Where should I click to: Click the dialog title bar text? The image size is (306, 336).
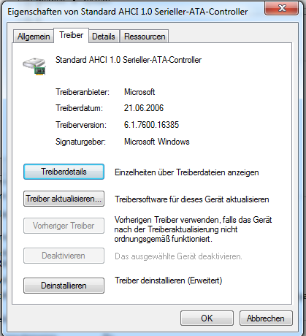coord(128,12)
